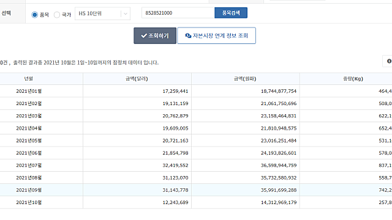Click won value 21,810,948,575
This screenshot has height=220, width=392.
click(279, 128)
